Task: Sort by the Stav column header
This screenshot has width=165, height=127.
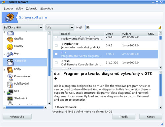Action: point(153,34)
